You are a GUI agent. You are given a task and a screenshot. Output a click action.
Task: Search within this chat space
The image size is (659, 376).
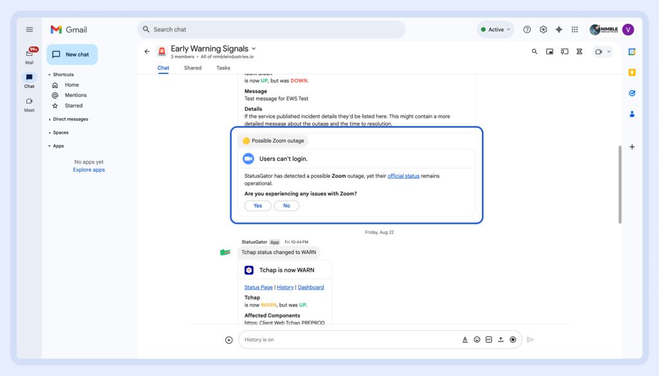[x=534, y=51]
